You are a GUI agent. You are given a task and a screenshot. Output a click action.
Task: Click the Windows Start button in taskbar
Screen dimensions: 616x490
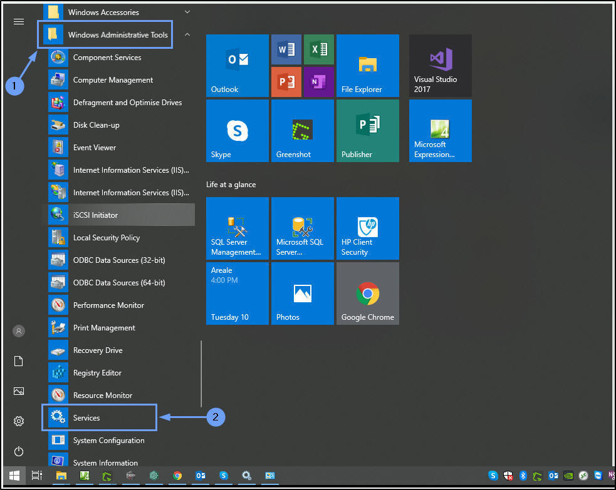[x=13, y=476]
